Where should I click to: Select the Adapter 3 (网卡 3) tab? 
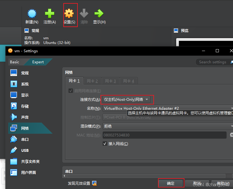pyautogui.click(x=111, y=81)
